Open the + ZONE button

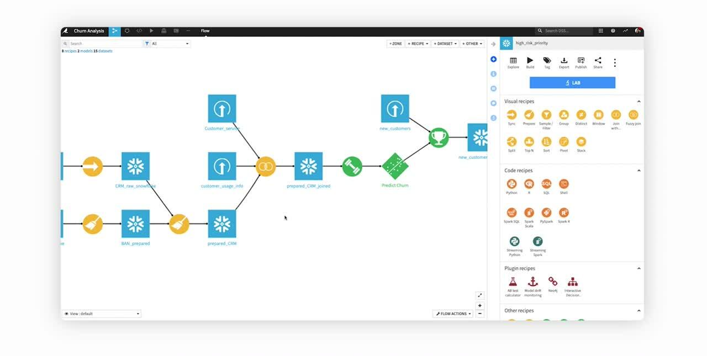tap(395, 44)
